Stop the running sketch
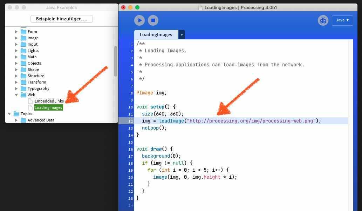The height and width of the screenshot is (211, 362). point(153,20)
